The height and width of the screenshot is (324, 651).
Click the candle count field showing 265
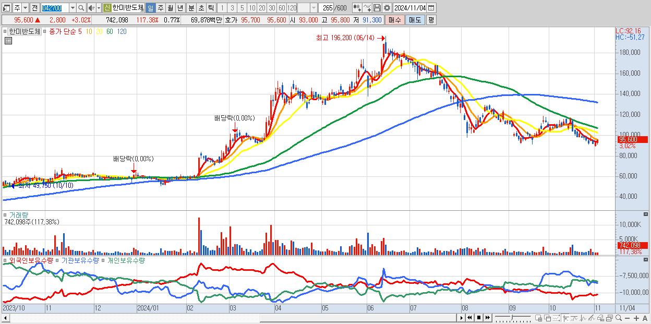pyautogui.click(x=326, y=8)
